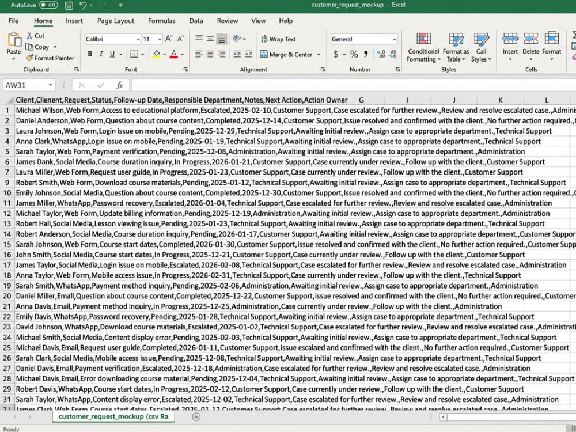576x432 pixels.
Task: Click the Name Box showing AW31
Action: point(29,85)
